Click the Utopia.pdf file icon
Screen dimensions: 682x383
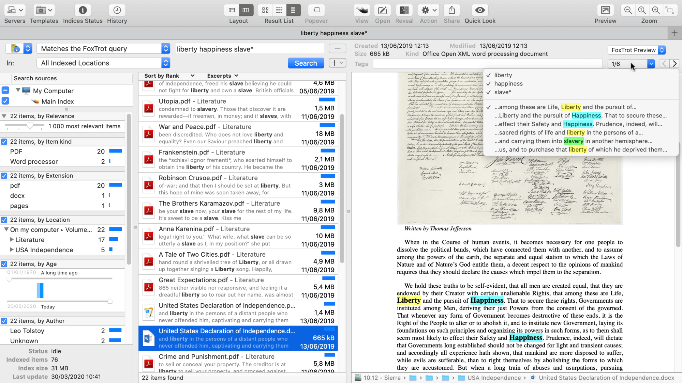[x=149, y=109]
